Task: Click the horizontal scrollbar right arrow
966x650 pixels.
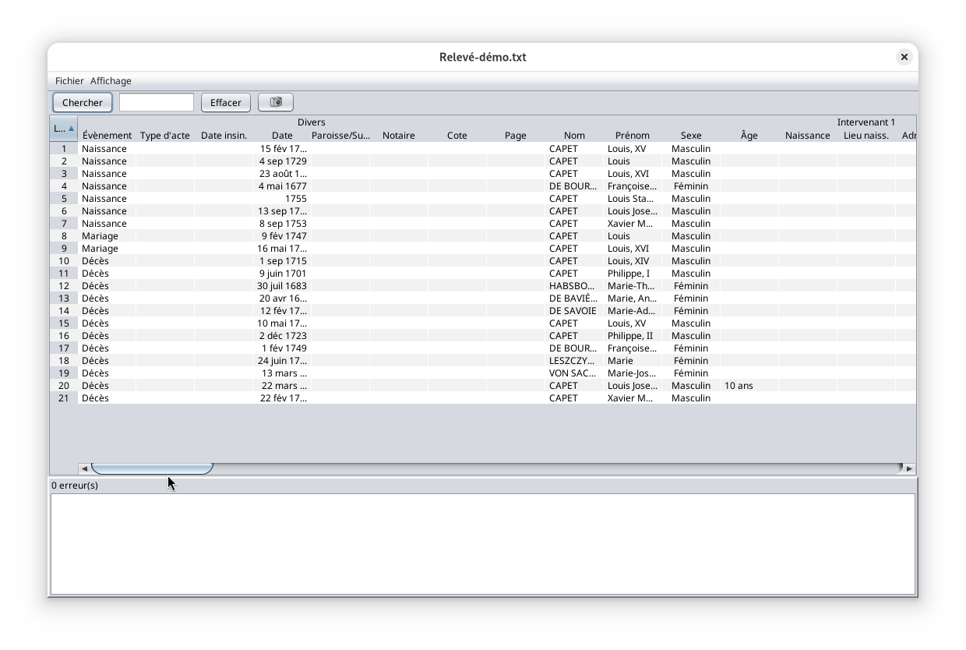Action: click(x=909, y=468)
